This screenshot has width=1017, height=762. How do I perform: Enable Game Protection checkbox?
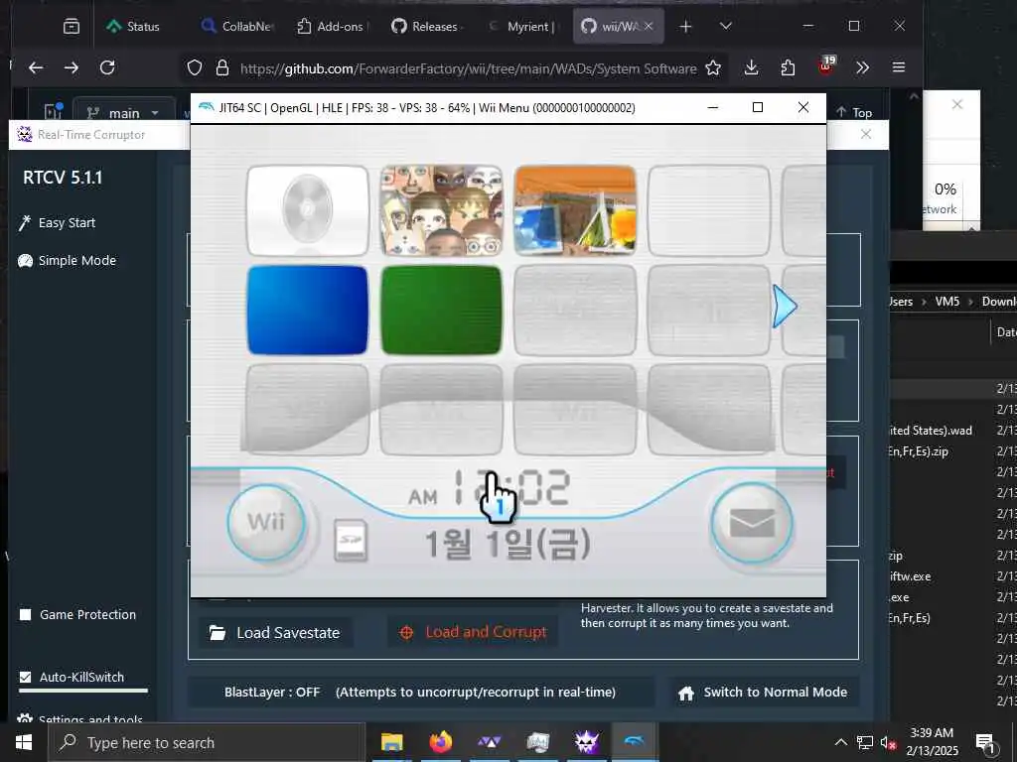pos(25,614)
